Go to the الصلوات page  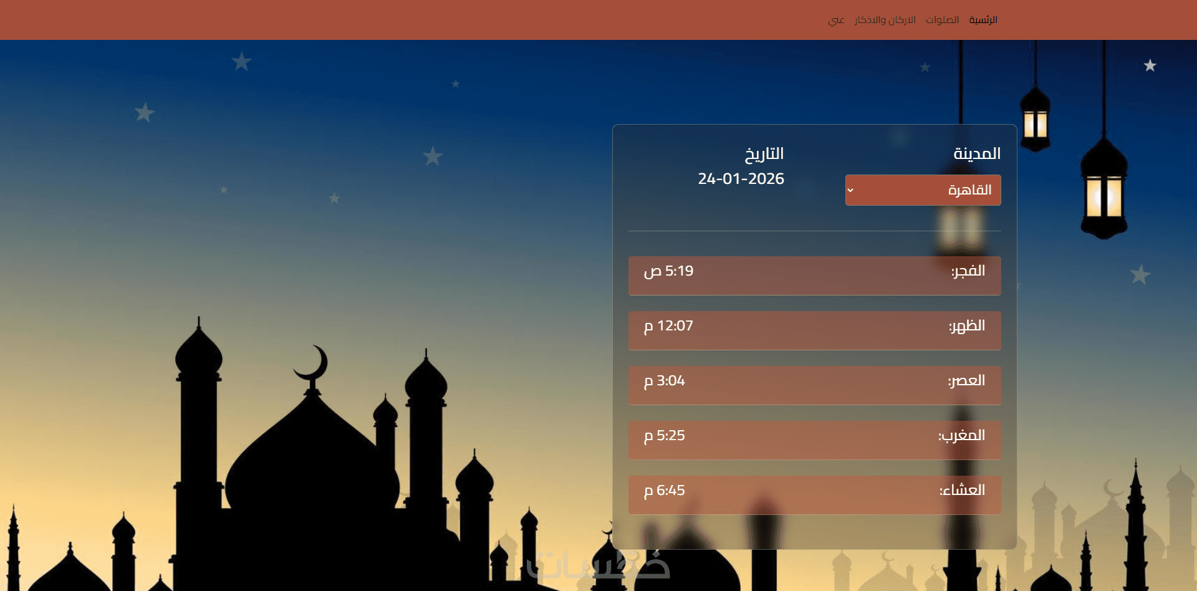tap(942, 20)
